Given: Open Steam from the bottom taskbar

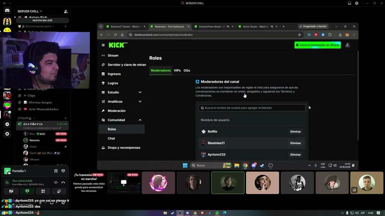Looking at the screenshot, I should coord(172,213).
